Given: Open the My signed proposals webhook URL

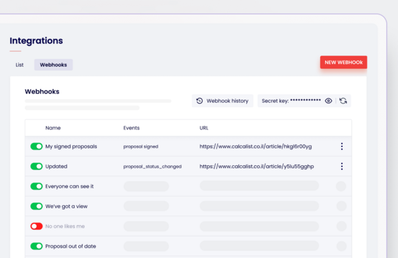Looking at the screenshot, I should [255, 146].
